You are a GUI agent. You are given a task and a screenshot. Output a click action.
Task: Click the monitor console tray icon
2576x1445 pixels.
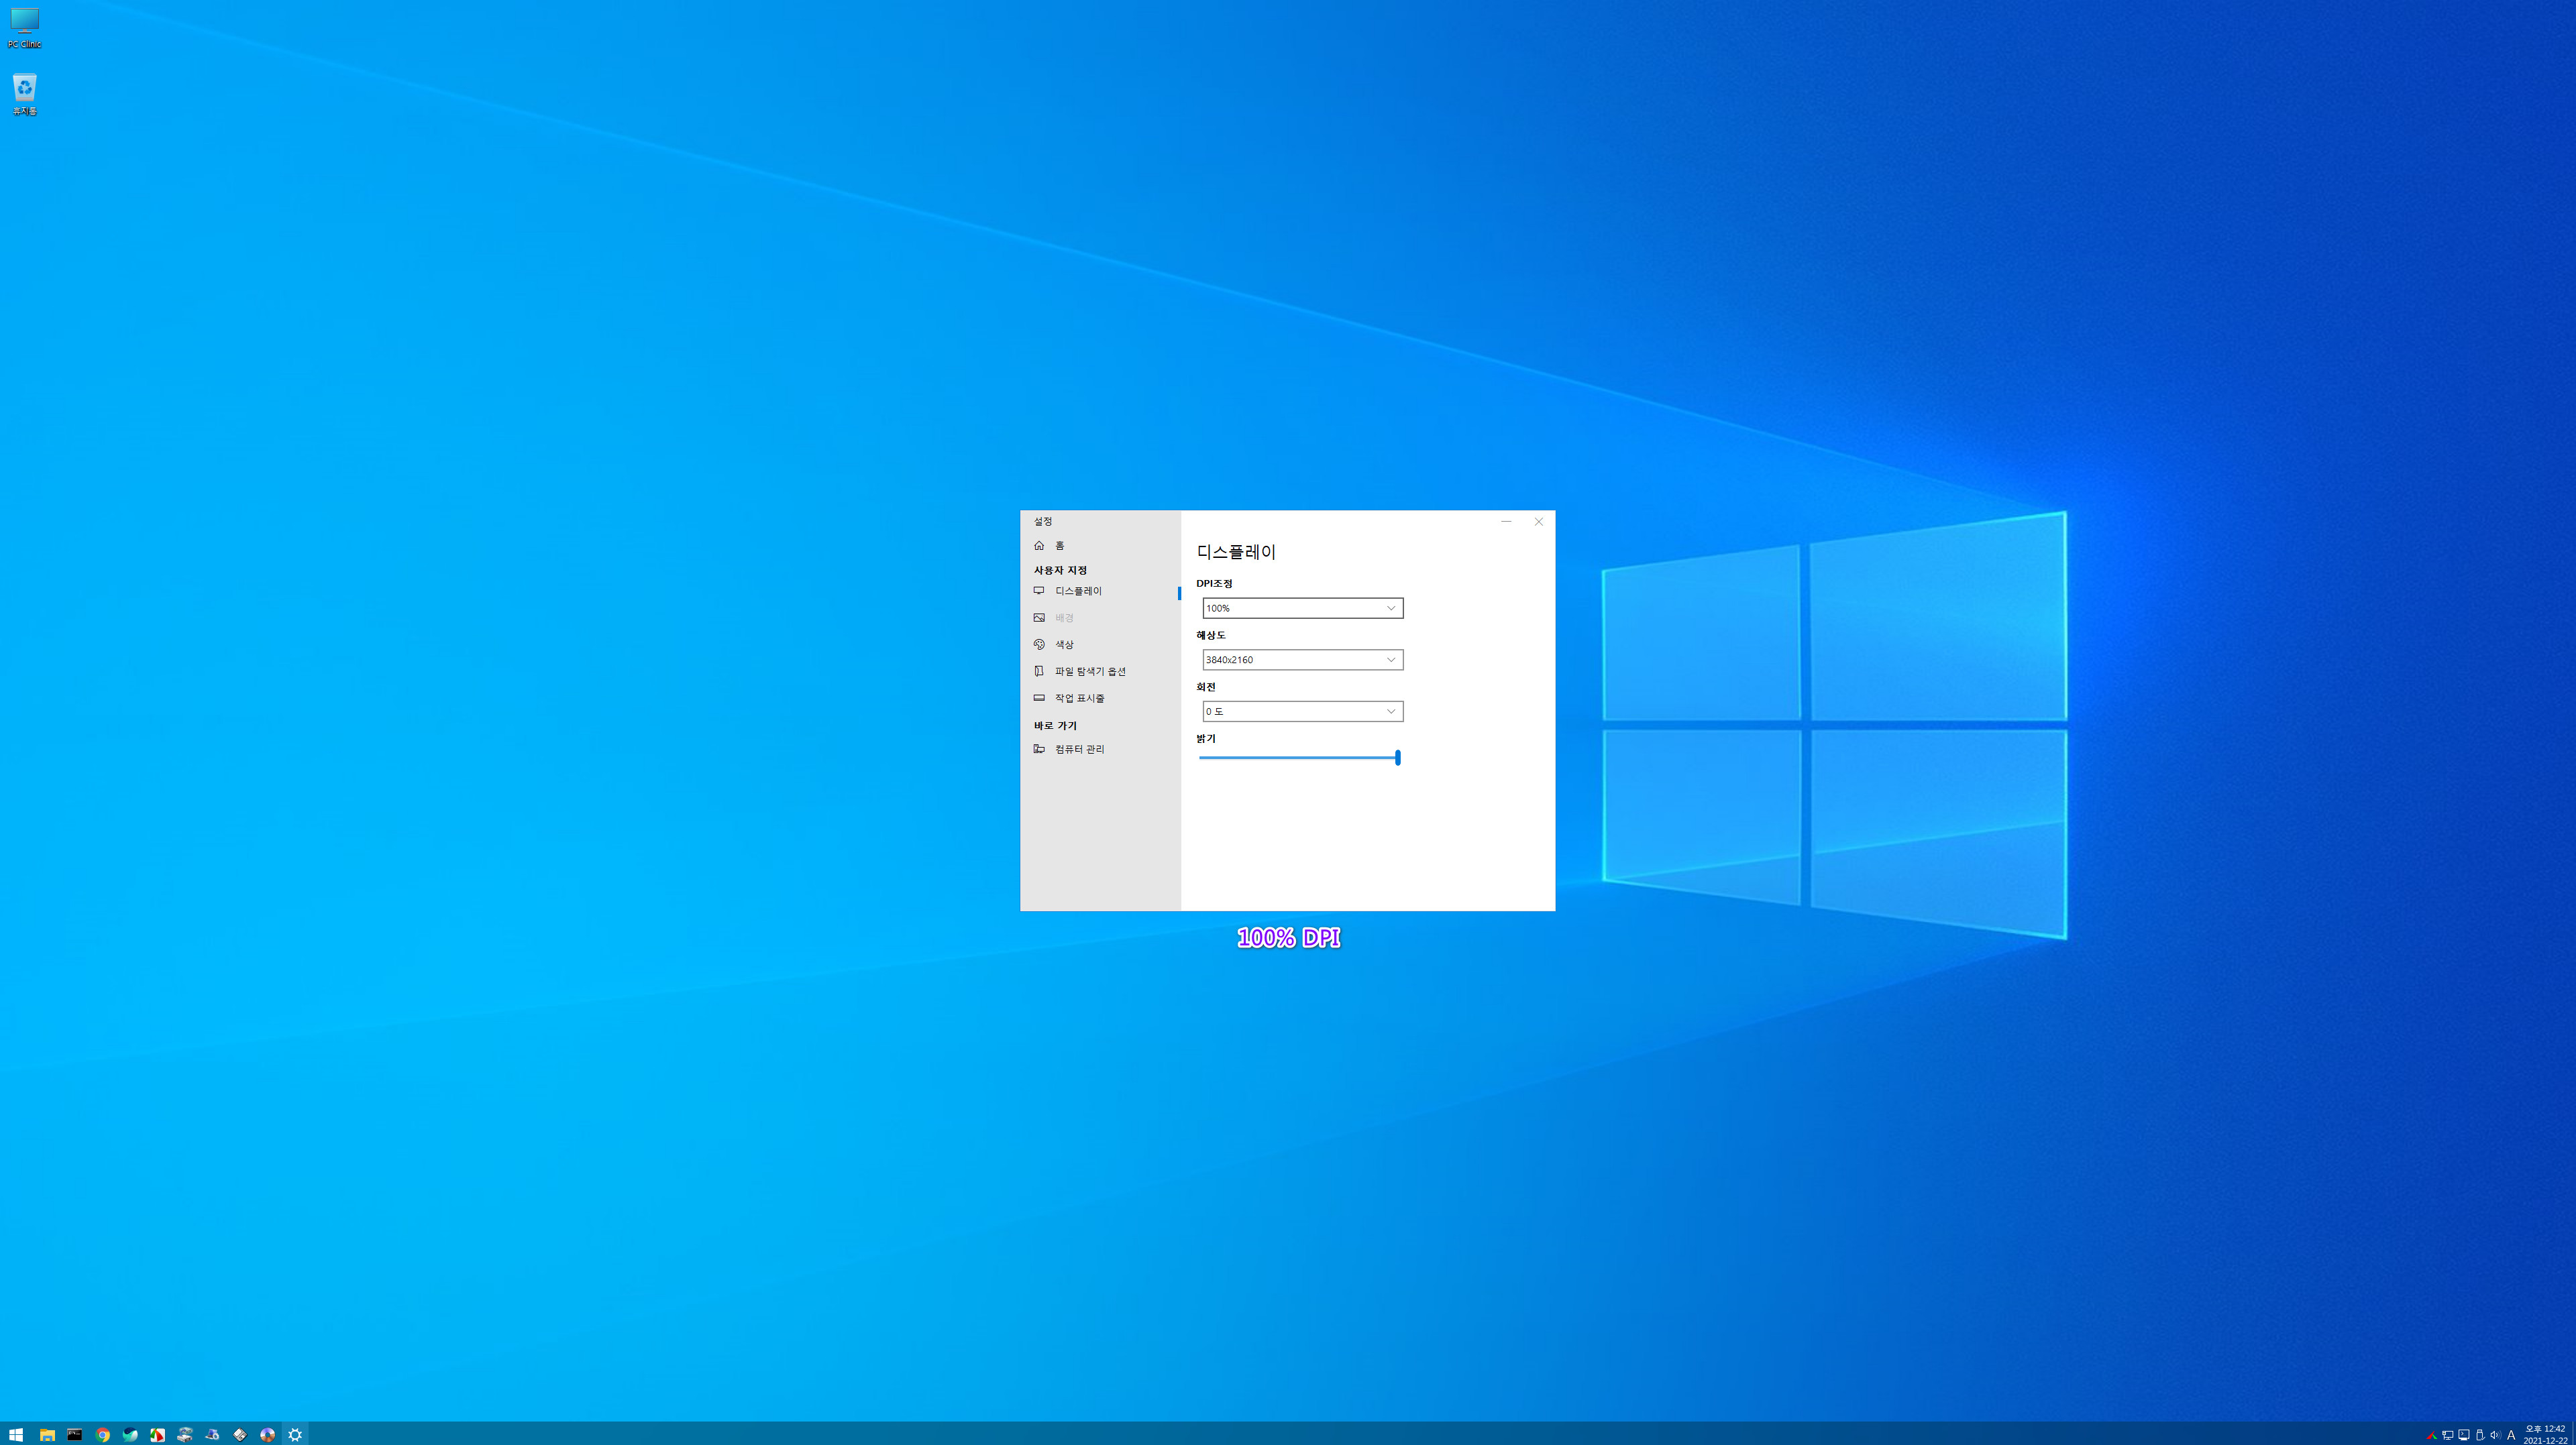(2464, 1435)
